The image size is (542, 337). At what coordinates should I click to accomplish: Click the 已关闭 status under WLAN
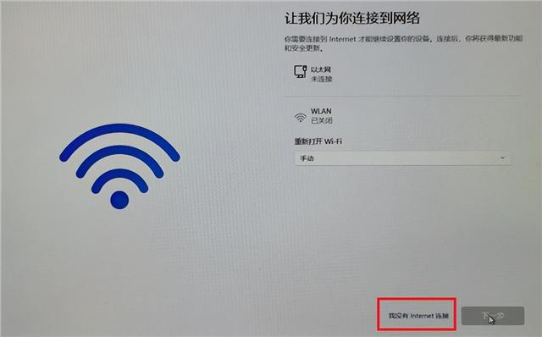[322, 120]
